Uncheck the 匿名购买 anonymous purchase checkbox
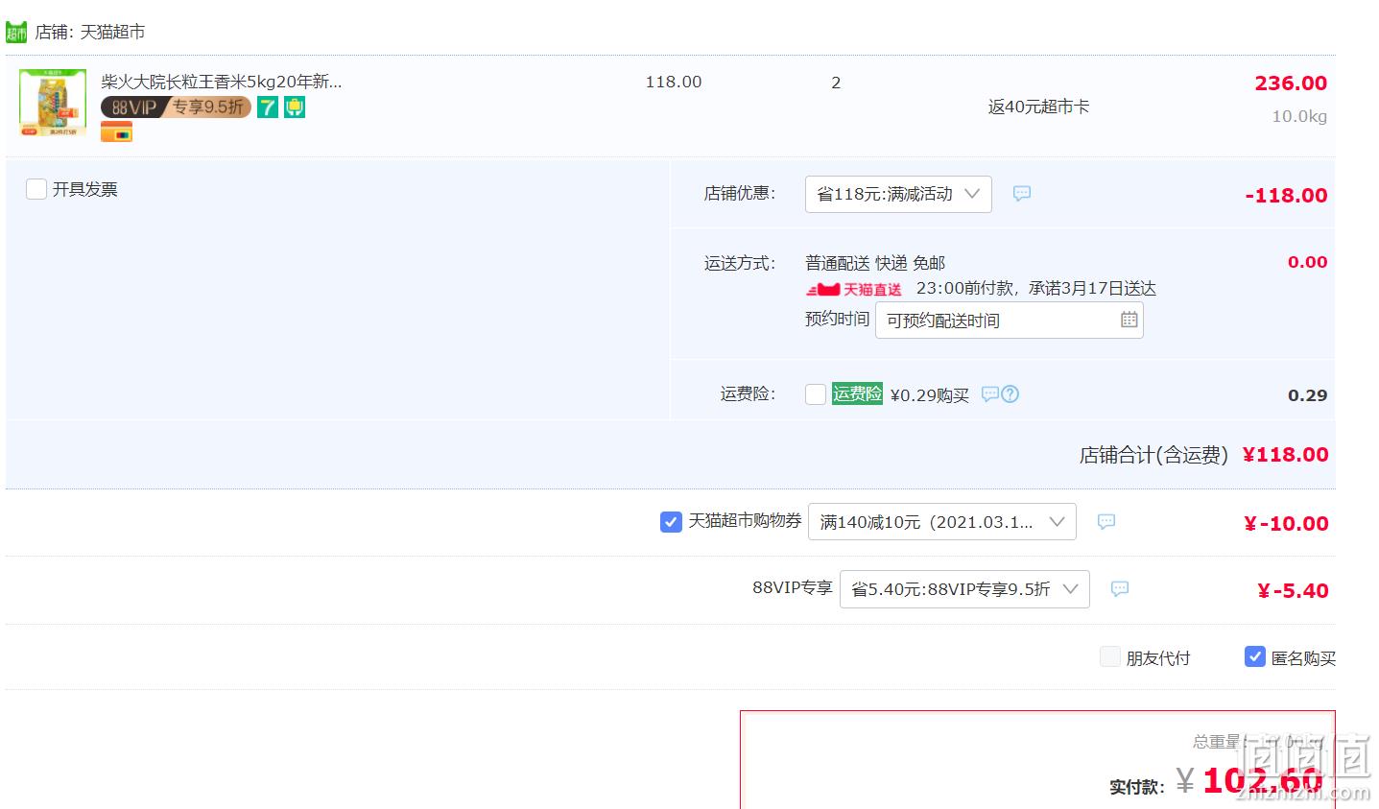This screenshot has width=1379, height=809. coord(1255,656)
